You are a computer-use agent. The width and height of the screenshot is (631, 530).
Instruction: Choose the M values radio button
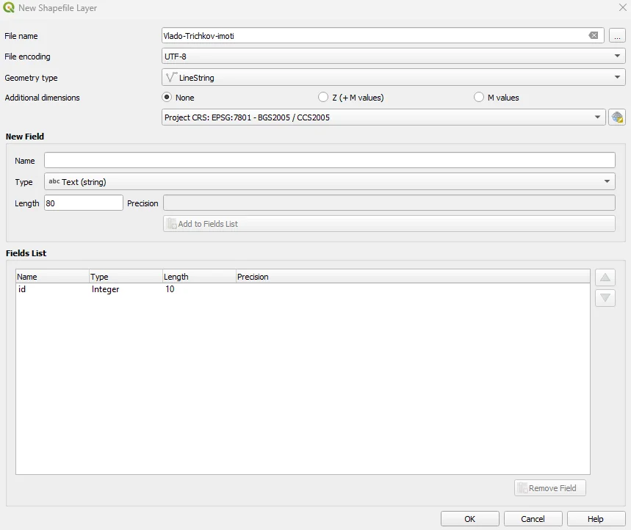[479, 98]
